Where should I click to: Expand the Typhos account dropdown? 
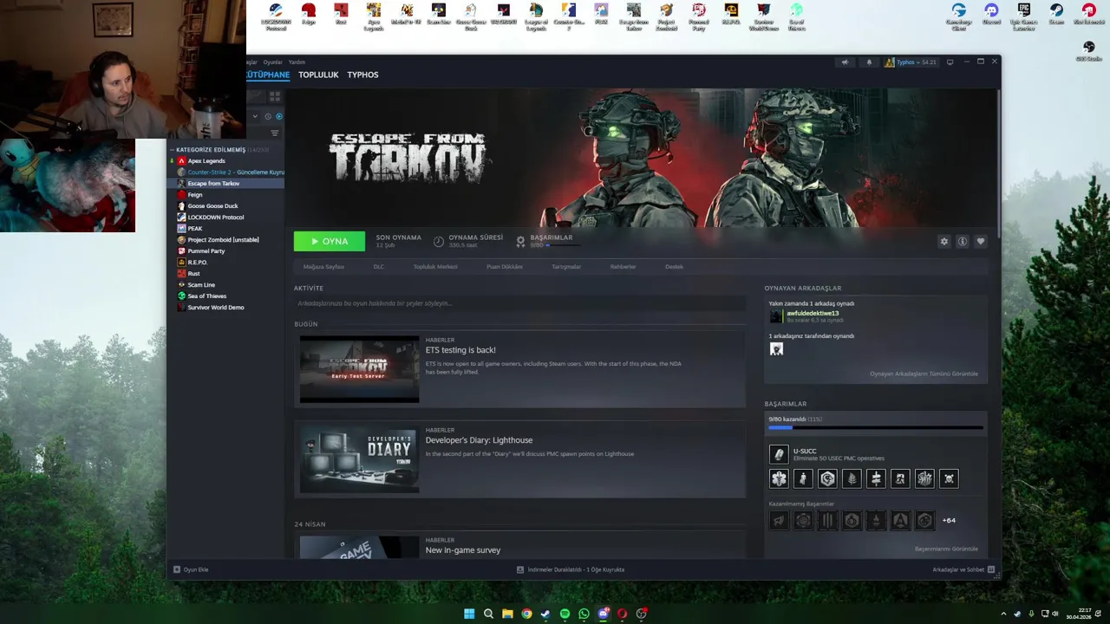click(910, 62)
